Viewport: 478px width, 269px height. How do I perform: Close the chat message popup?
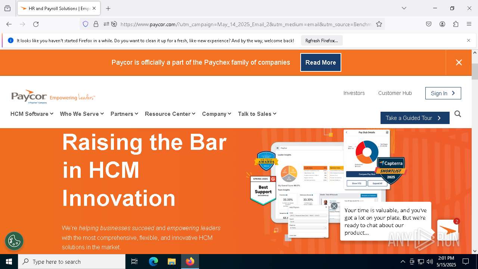coord(334,206)
